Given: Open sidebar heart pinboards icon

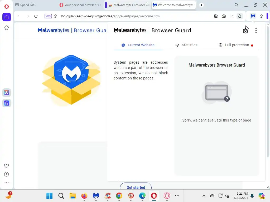Looking at the screenshot, I should pos(6,166).
